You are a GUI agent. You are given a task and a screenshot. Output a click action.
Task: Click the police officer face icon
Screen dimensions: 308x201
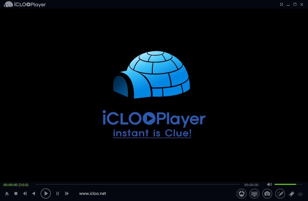click(x=241, y=194)
